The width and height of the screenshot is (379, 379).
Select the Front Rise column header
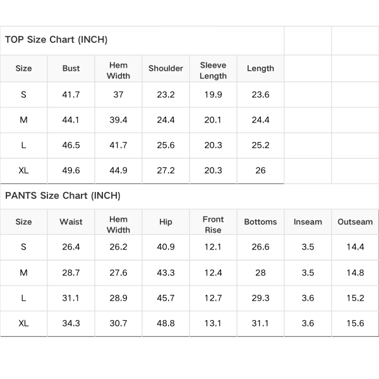click(213, 224)
